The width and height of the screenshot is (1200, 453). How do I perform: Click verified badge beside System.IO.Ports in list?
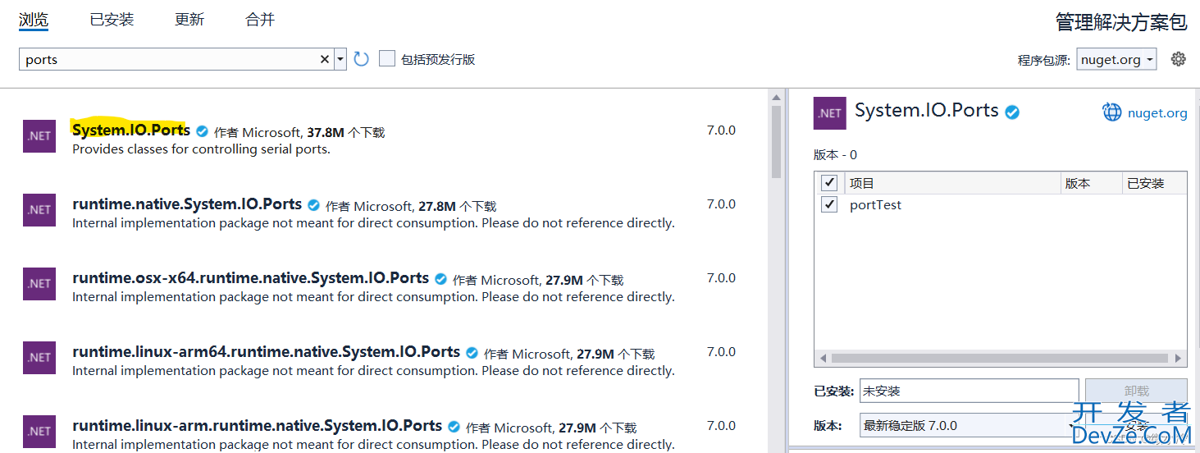(202, 131)
